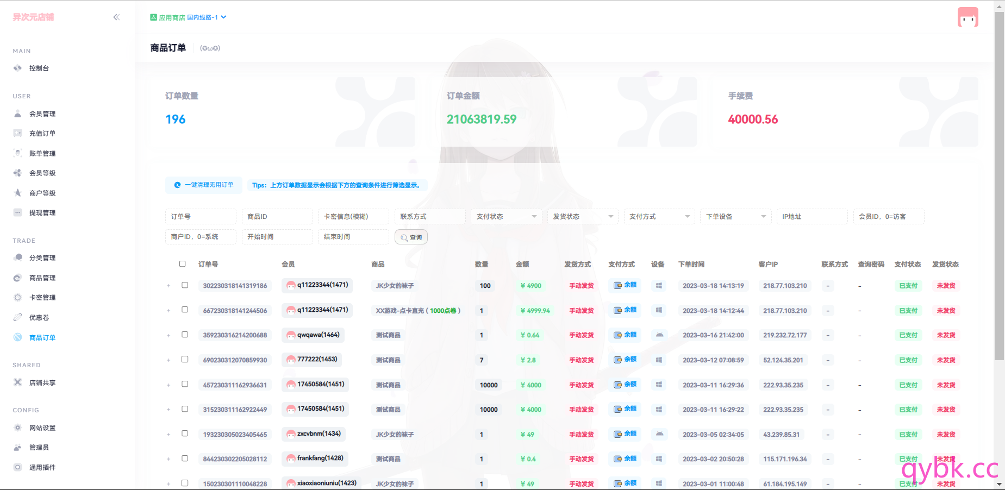Viewport: 1005px width, 490px height.
Task: Go to 商品管理 in the sidebar
Action: click(x=42, y=278)
